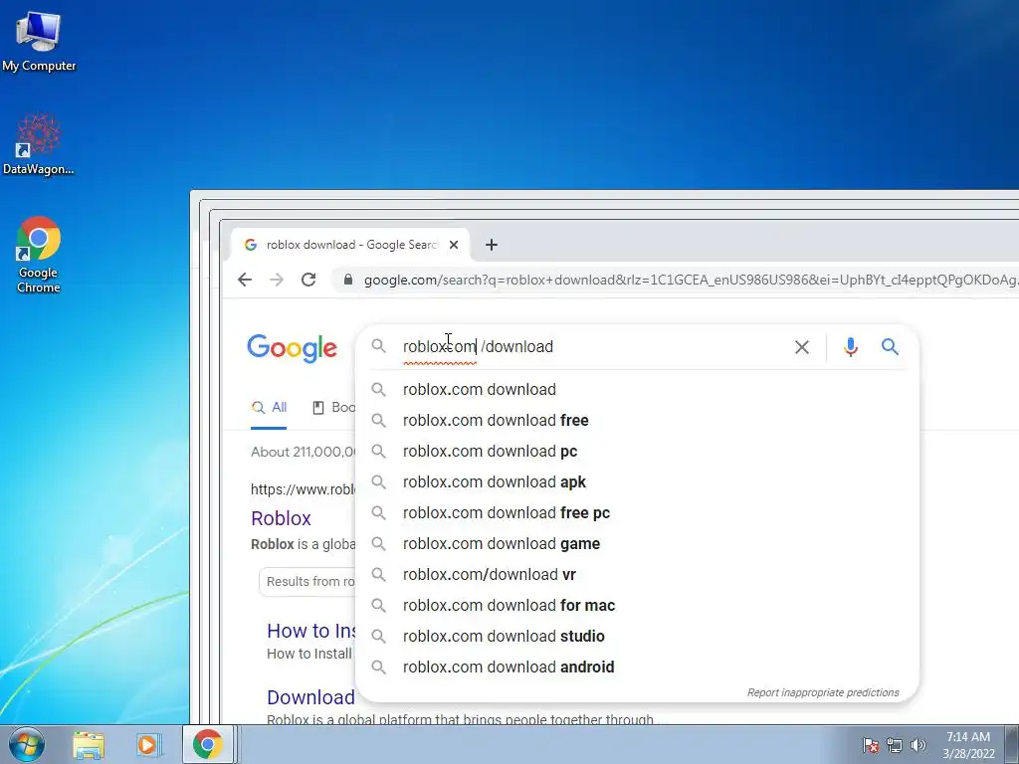Click the Chrome taskbar button
The height and width of the screenshot is (764, 1019).
coord(208,744)
